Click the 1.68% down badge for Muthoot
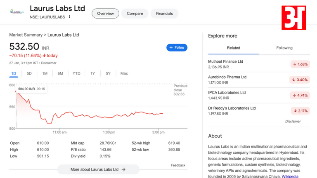The width and height of the screenshot is (317, 178). 300,64
